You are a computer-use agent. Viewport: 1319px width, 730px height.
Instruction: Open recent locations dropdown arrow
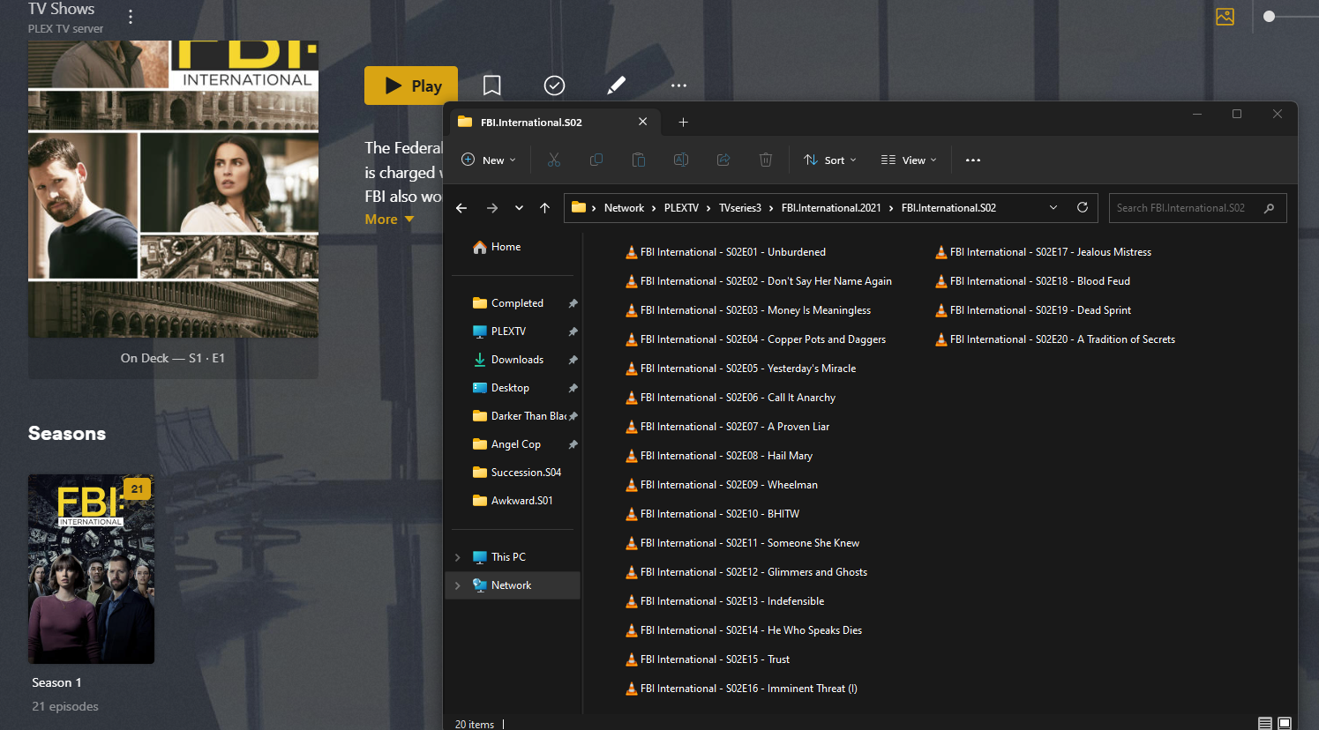pos(519,208)
